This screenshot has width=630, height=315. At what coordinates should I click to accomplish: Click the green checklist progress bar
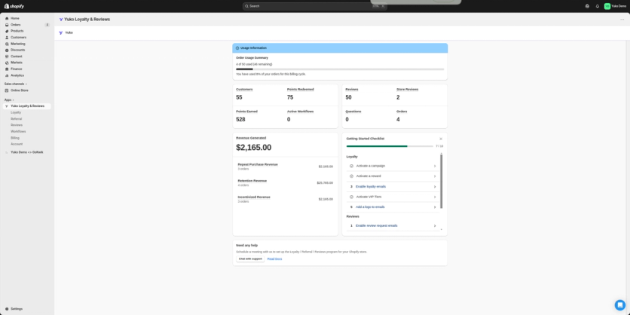click(390, 146)
